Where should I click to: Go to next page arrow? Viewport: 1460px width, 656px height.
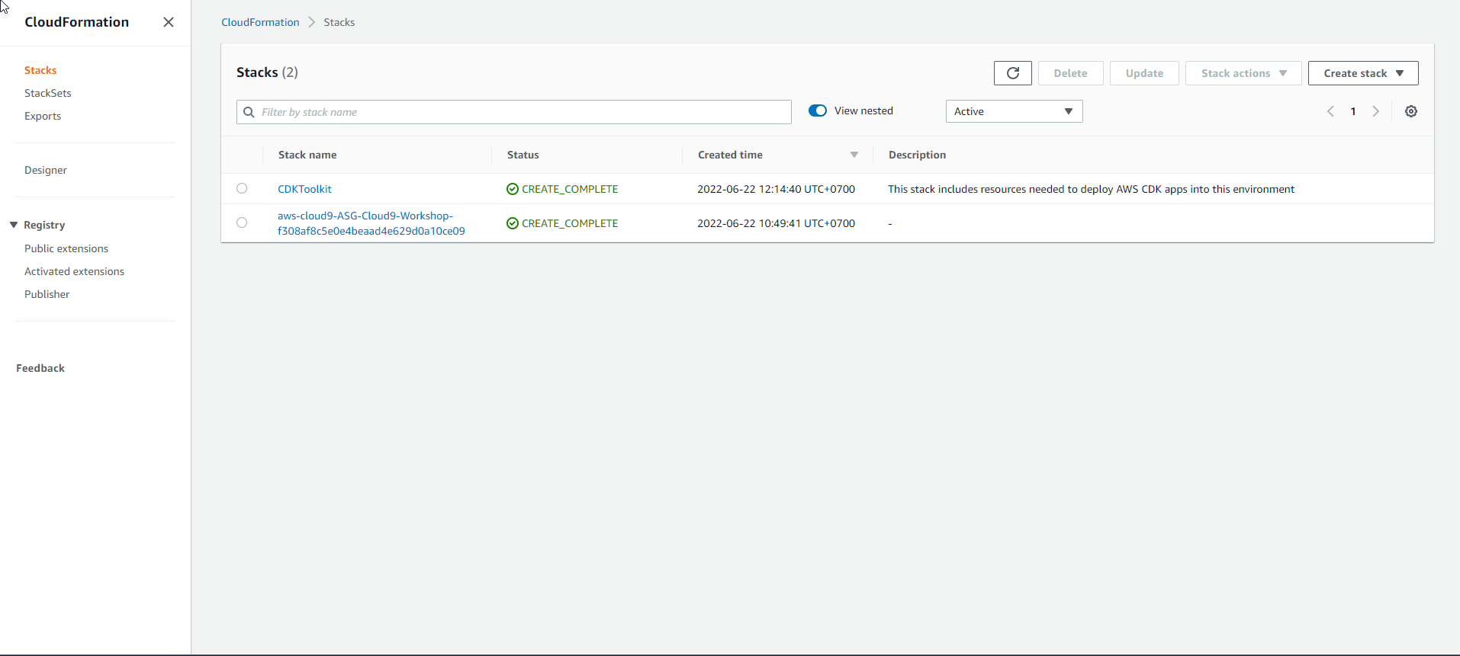pyautogui.click(x=1376, y=111)
